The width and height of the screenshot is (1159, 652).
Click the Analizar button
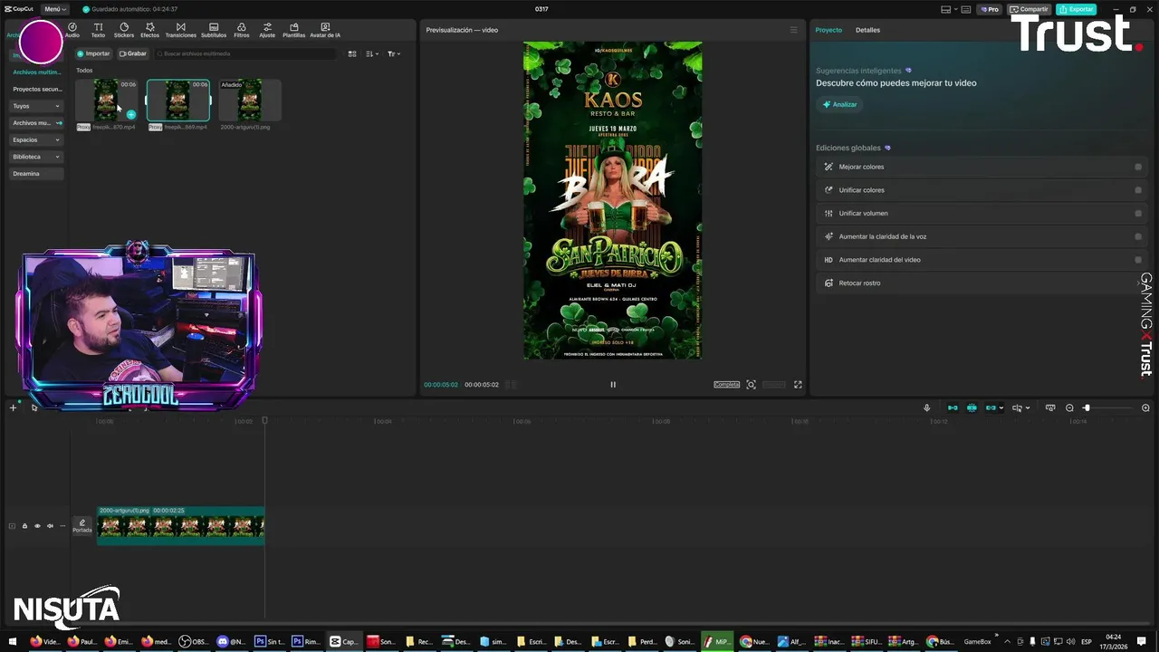click(839, 104)
